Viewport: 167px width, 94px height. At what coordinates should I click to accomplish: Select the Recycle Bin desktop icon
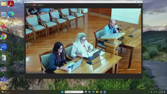[x=3, y=15]
